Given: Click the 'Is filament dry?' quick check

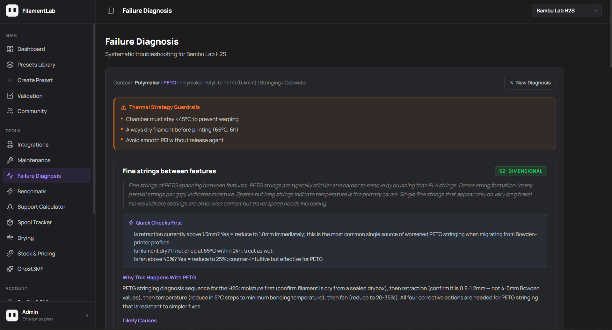Looking at the screenshot, I should [x=203, y=251].
